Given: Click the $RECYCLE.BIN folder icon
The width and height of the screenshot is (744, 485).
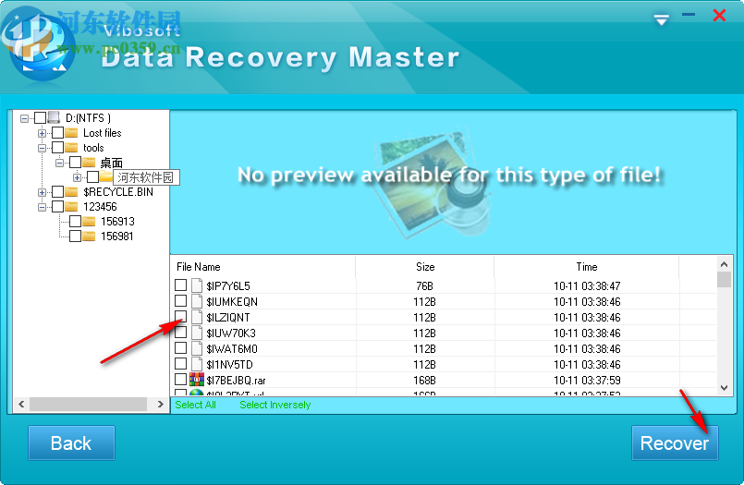Looking at the screenshot, I should tap(71, 191).
